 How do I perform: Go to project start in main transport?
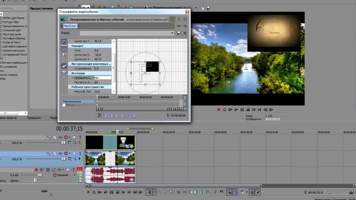pos(123,192)
